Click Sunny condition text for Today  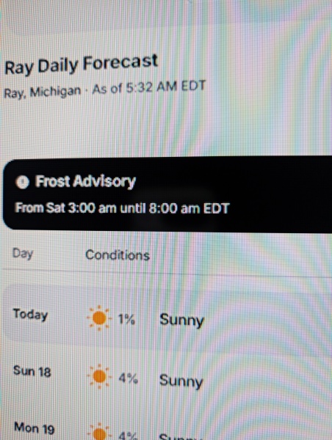(x=181, y=320)
